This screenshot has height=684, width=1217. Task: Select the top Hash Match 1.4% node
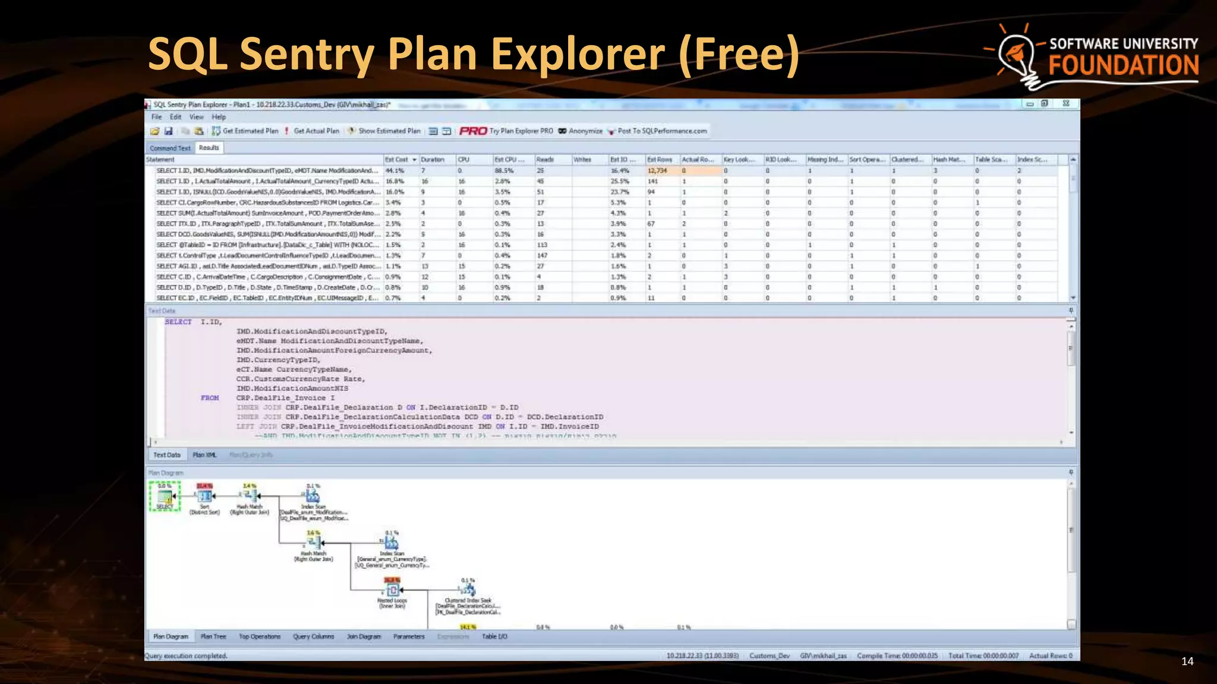click(250, 499)
